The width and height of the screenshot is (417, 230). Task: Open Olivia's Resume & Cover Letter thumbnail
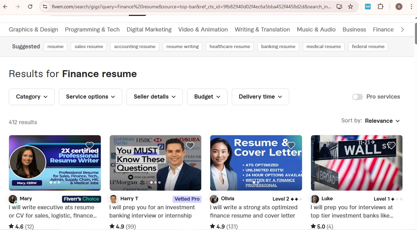click(x=256, y=163)
